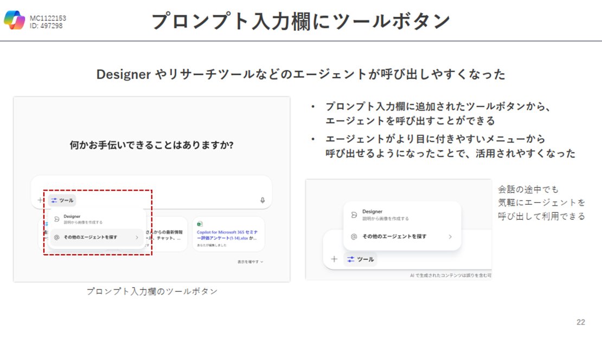
Task: Click the bullet line ending 活用されやすくなった
Action: tap(450, 153)
